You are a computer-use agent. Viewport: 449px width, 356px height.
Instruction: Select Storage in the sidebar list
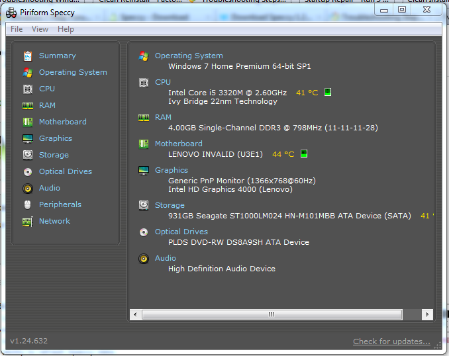pos(54,155)
